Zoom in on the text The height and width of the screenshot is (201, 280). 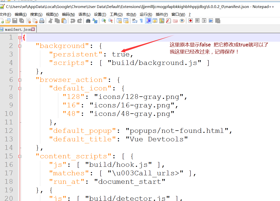(104, 20)
